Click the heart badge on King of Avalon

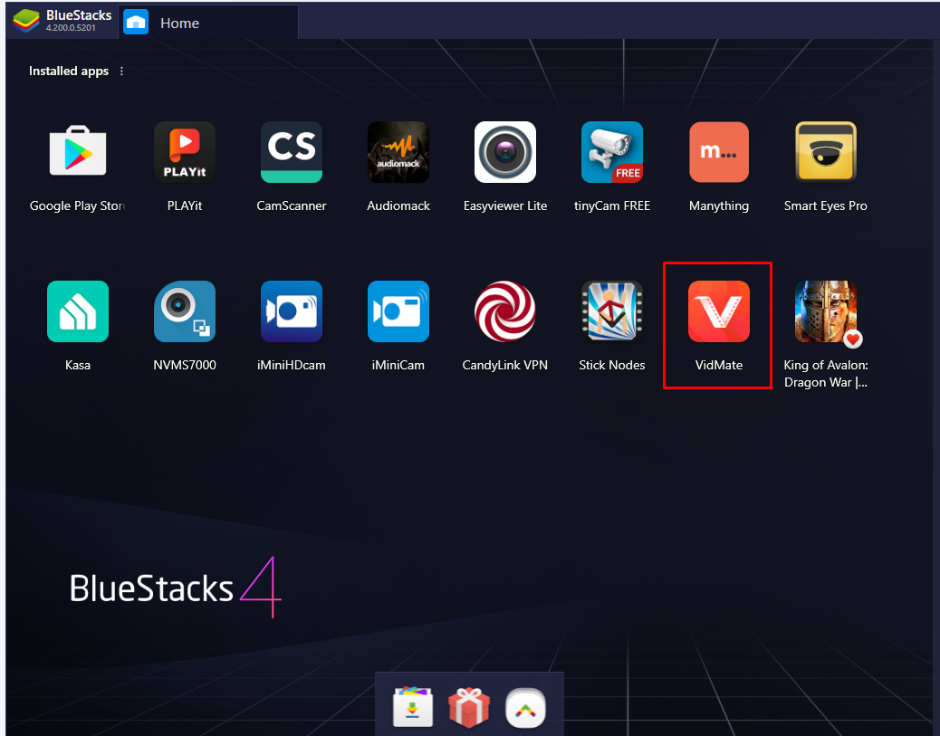tap(852, 339)
